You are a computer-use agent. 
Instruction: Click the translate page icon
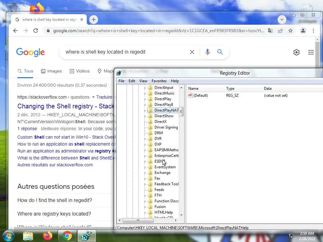[x=270, y=31]
